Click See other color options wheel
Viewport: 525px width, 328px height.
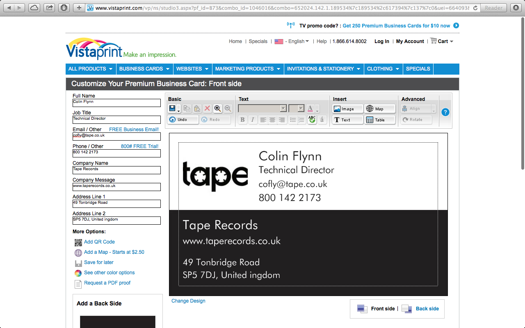click(x=78, y=273)
